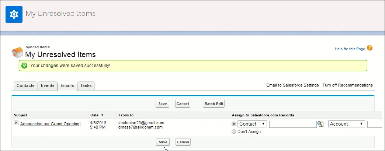Click the Assign to Salesforce.com Records header
385x151 pixels.
(263, 115)
